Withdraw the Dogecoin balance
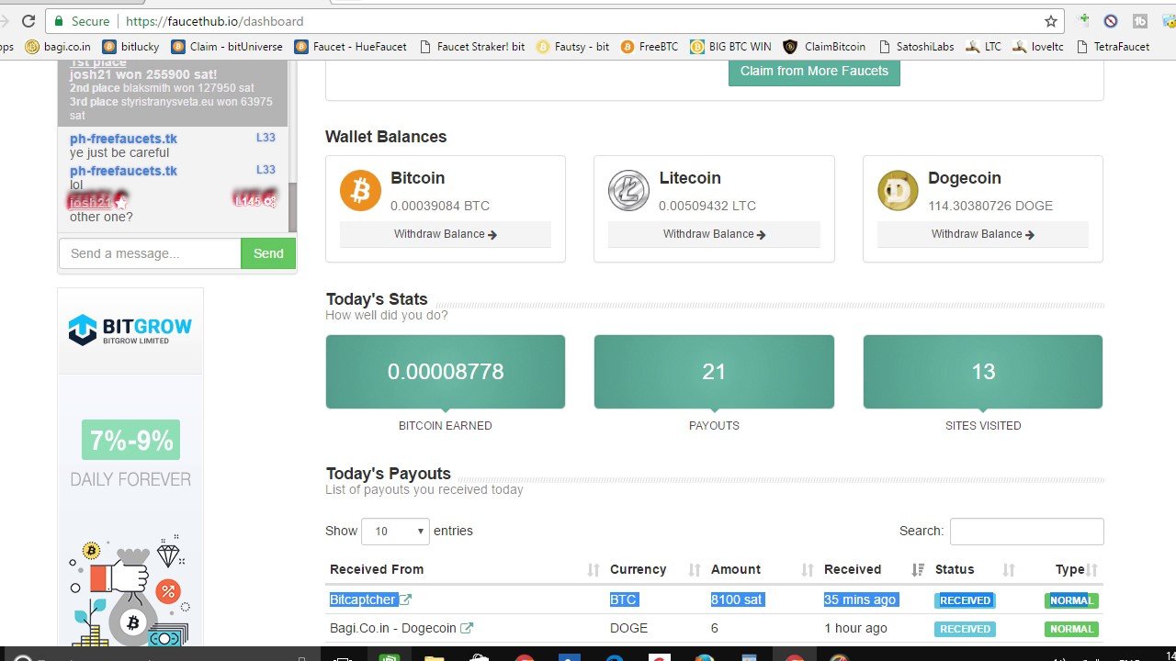 point(983,234)
